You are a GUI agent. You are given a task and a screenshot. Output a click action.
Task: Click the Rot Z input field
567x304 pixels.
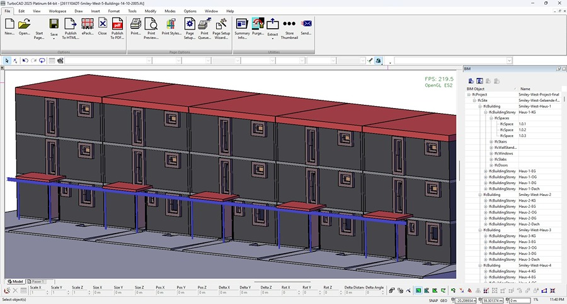tap(332, 293)
